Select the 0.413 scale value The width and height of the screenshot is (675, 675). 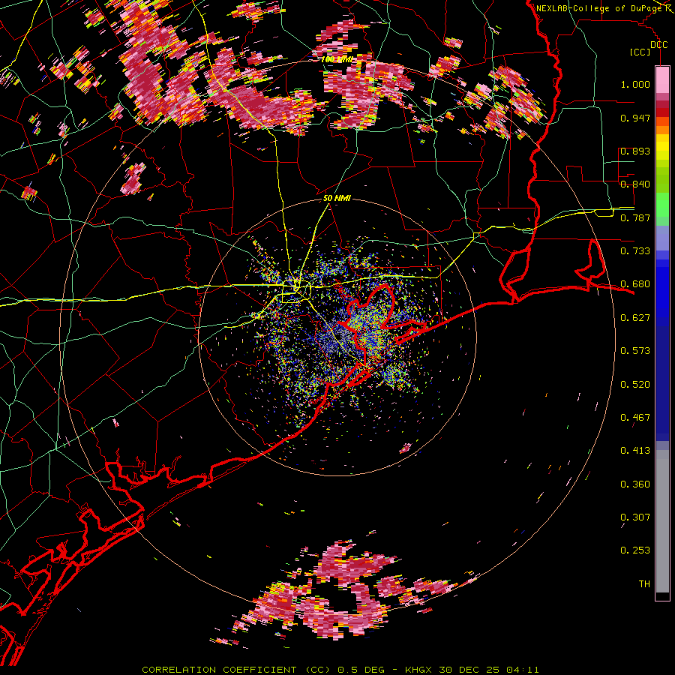[x=635, y=451]
